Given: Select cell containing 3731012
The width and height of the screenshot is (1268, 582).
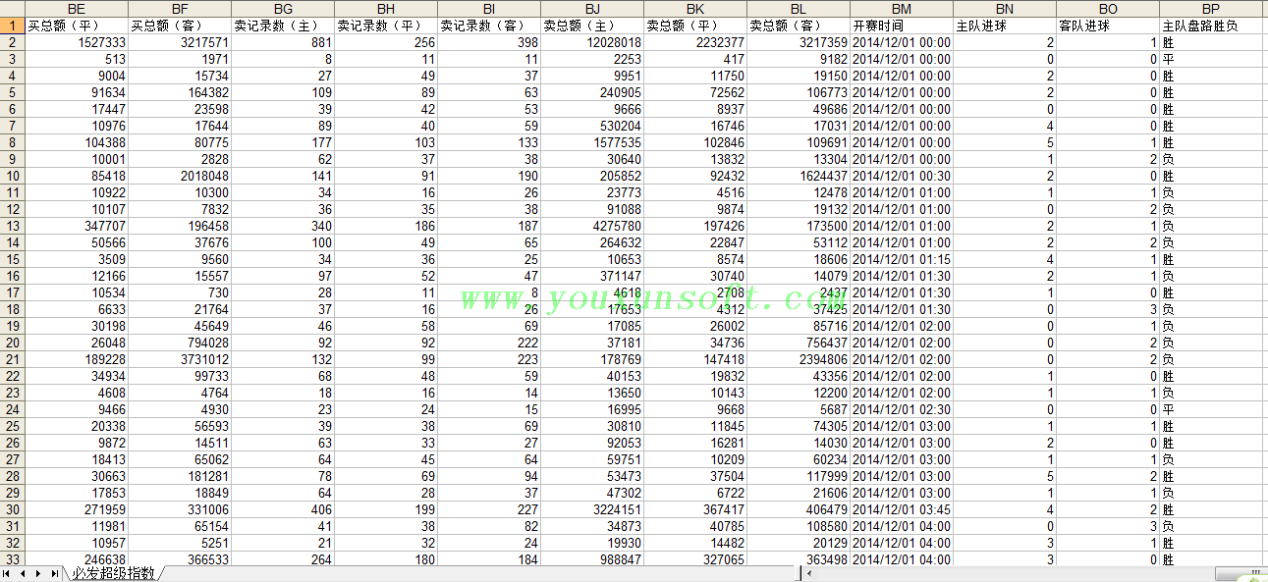Looking at the screenshot, I should [x=180, y=359].
